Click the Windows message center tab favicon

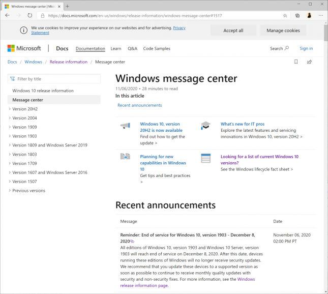point(7,7)
